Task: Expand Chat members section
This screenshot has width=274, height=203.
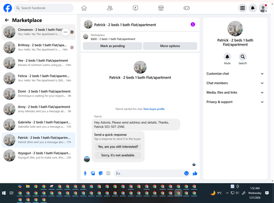Action: tap(235, 83)
